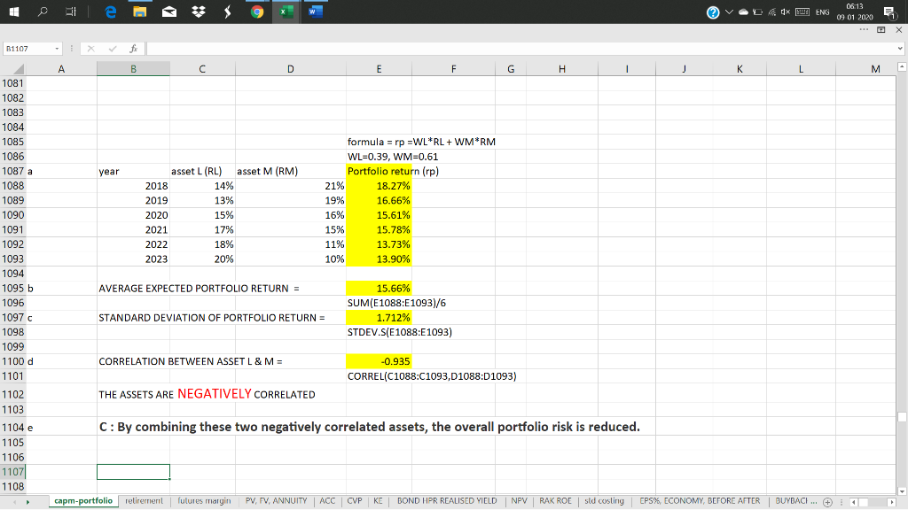Screen dimensions: 908x510
Task: Select Portfolio return (rp) header cell
Action: click(379, 171)
